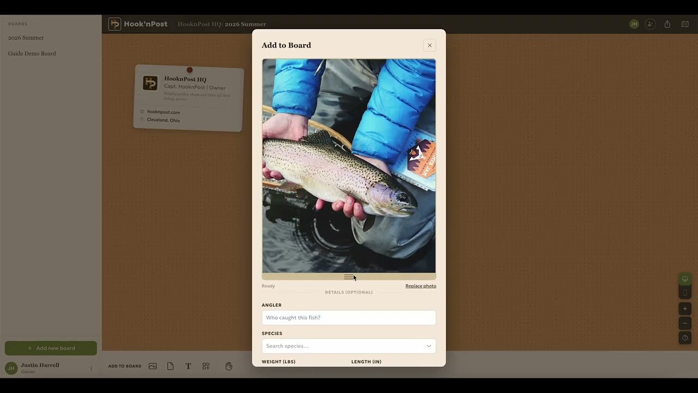Click the Justin Harrell user name
The width and height of the screenshot is (698, 393).
[x=40, y=365]
